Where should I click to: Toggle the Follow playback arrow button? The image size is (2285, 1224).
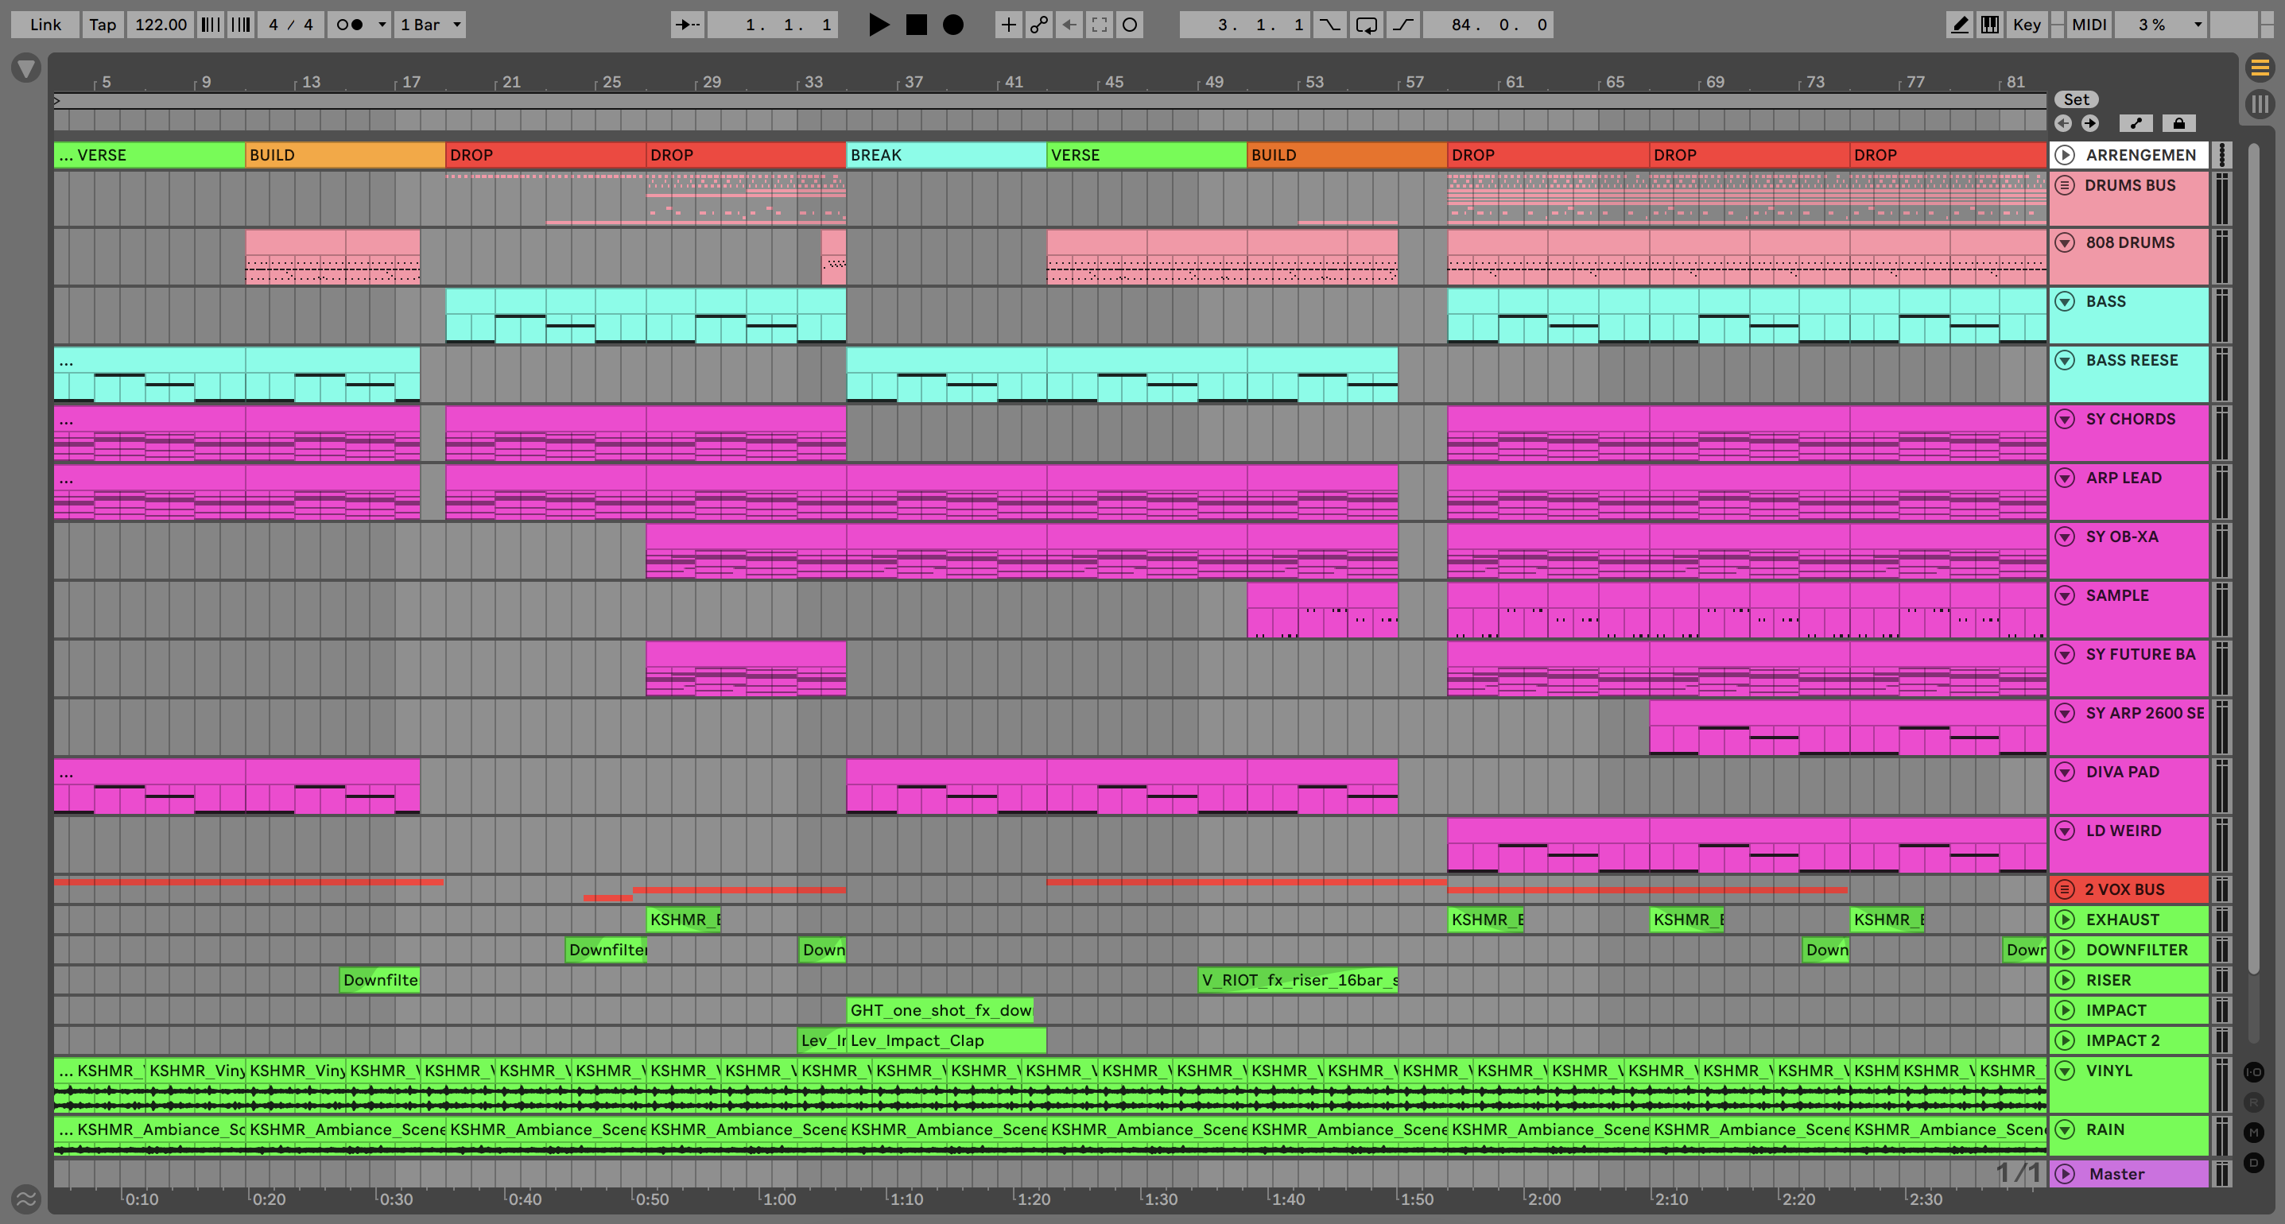688,25
